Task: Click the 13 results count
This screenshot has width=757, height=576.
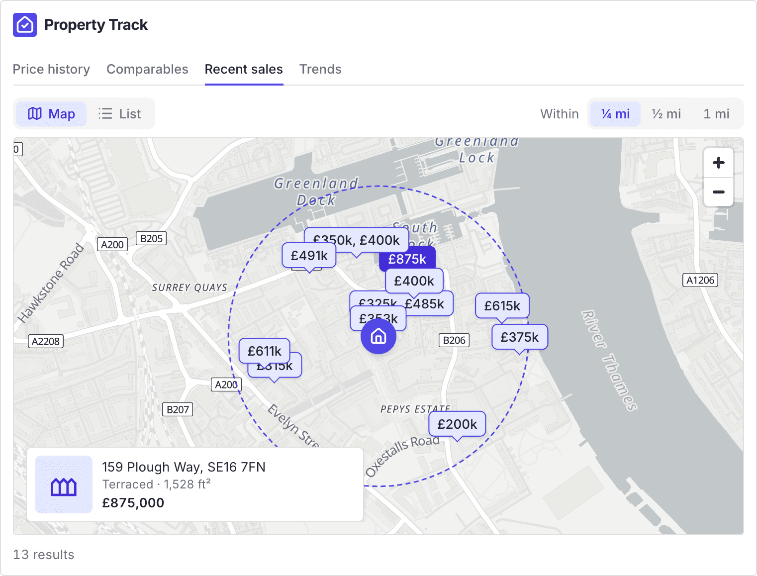Action: pos(44,555)
